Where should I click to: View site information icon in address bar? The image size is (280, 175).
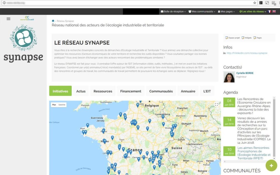pyautogui.click(x=4, y=3)
